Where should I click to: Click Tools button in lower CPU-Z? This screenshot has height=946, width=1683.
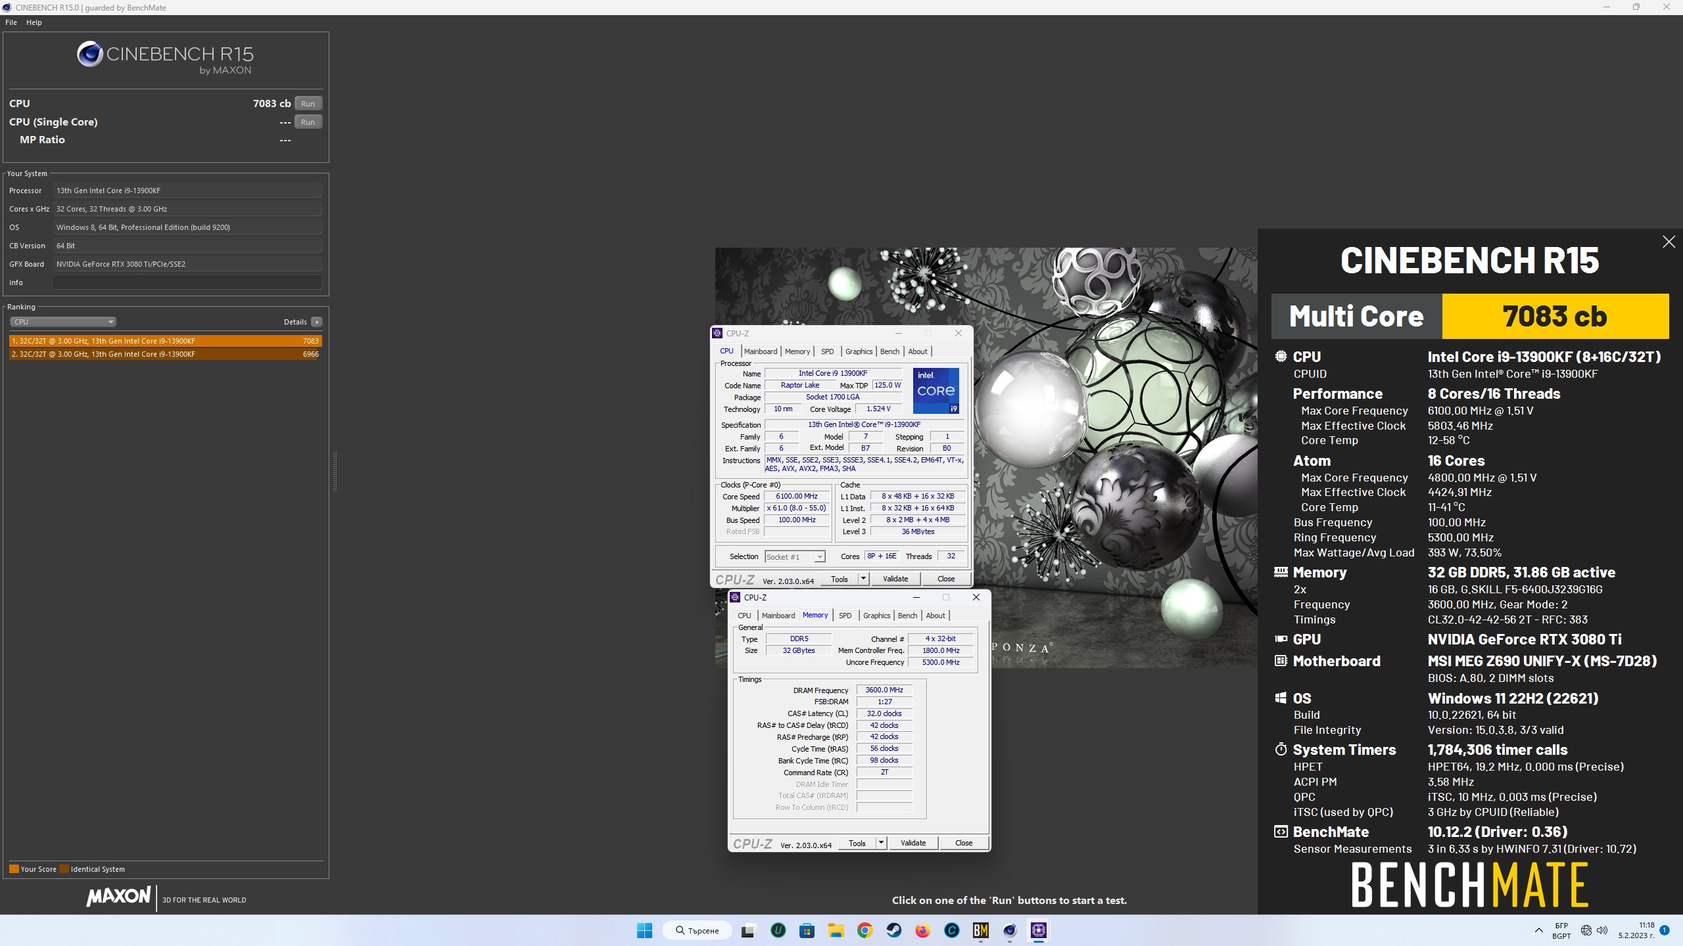pos(857,843)
